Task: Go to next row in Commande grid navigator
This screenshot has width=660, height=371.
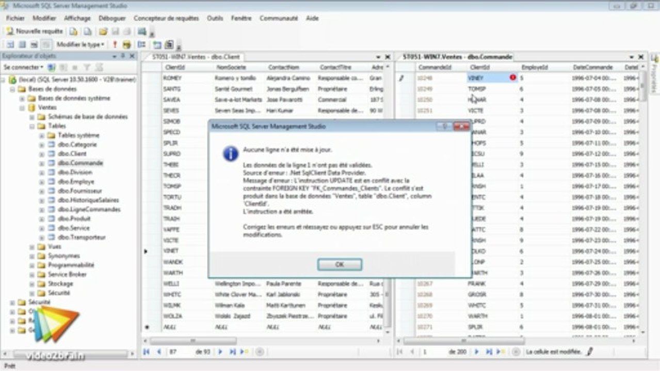Action: click(x=476, y=351)
